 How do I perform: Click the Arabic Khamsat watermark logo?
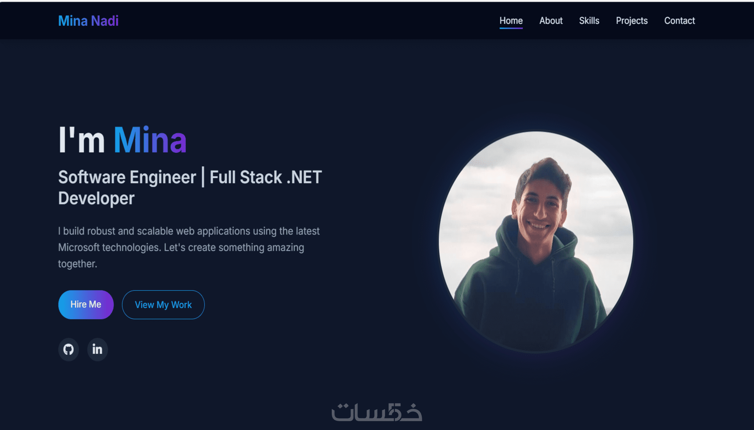[377, 412]
